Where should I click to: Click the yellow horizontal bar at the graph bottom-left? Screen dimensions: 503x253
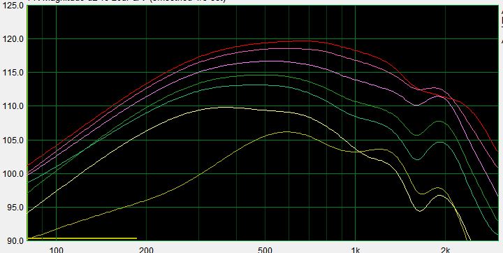(x=82, y=238)
